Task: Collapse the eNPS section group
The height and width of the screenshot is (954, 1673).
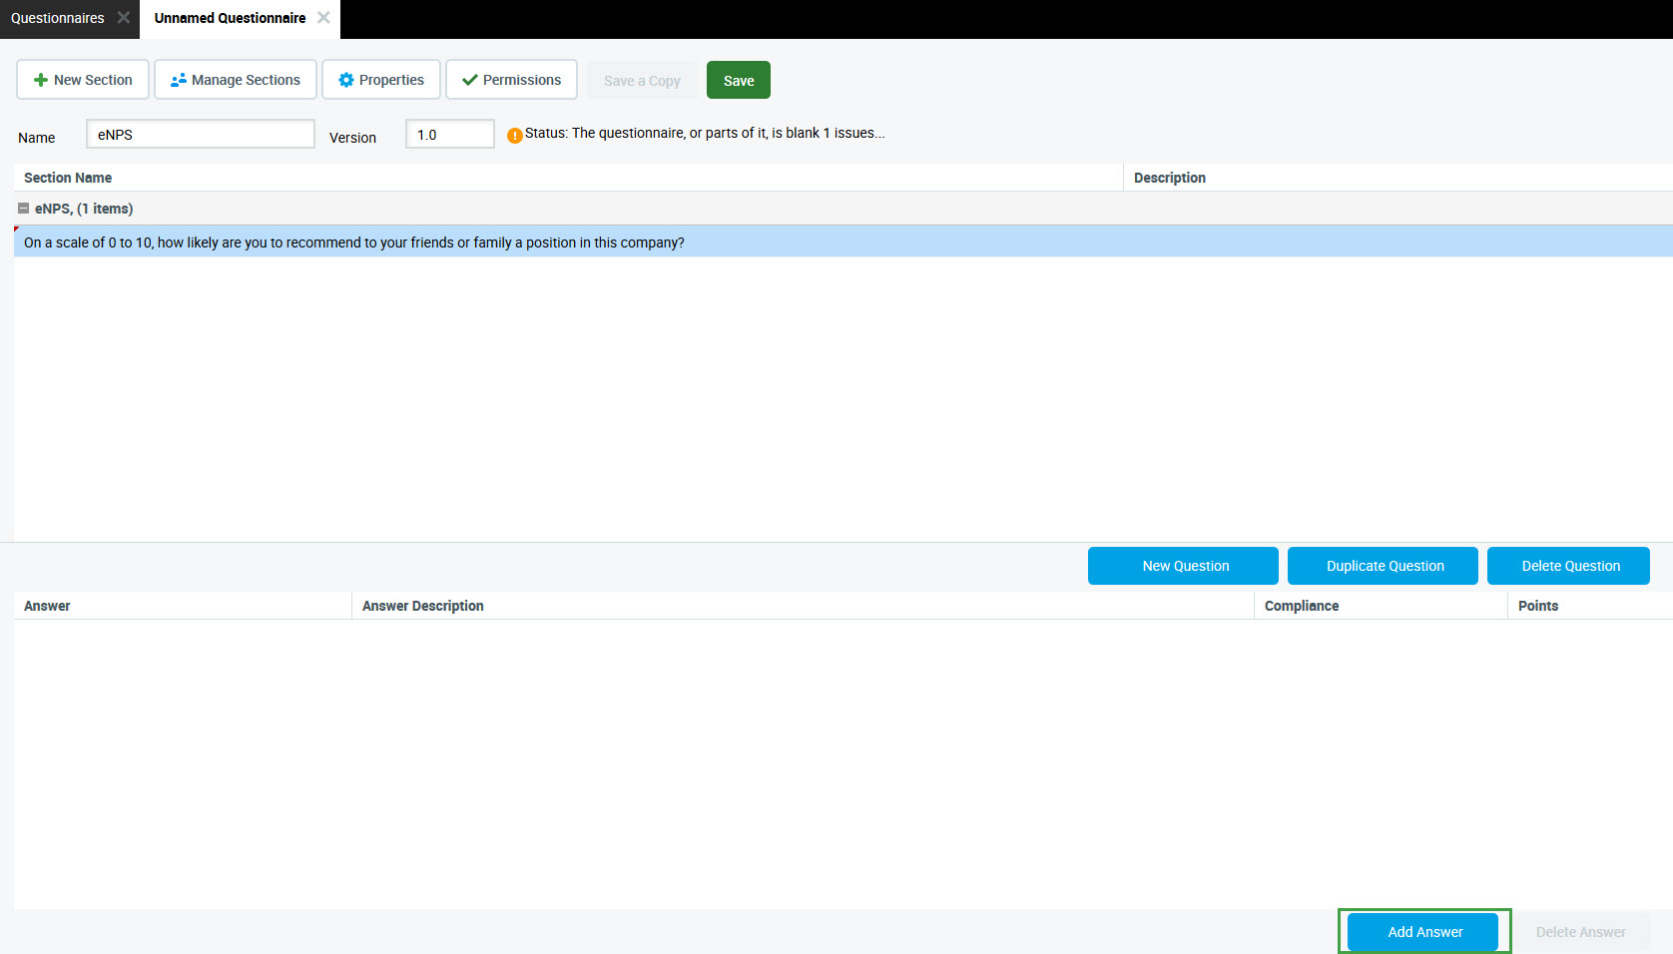Action: [23, 209]
